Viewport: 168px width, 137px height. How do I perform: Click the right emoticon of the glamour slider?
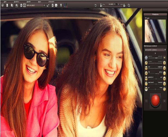click(x=164, y=73)
